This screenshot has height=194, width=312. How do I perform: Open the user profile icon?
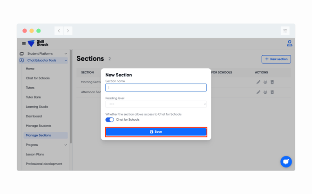click(x=289, y=43)
